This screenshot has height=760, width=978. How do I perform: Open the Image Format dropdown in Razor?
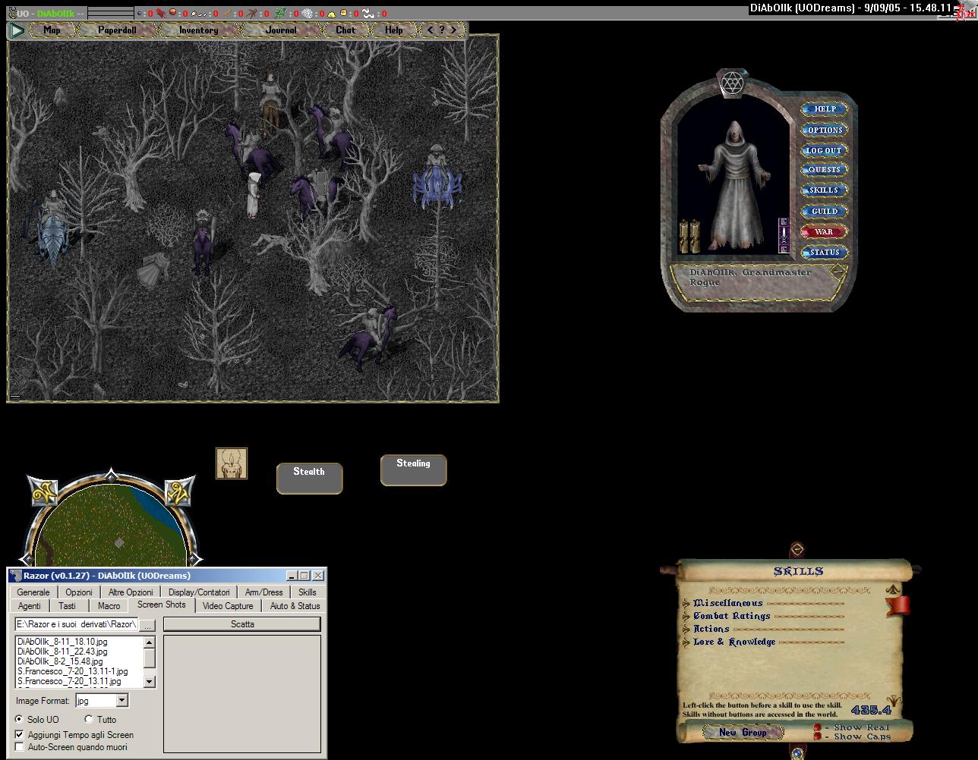(121, 701)
